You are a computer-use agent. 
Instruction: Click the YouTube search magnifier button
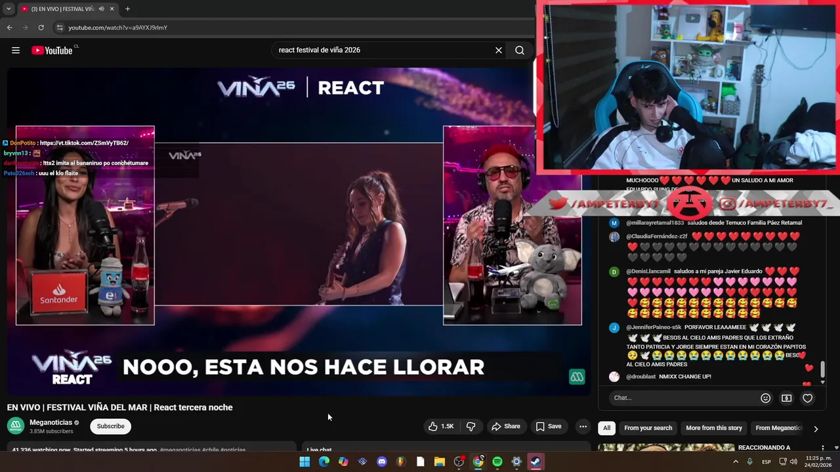click(520, 50)
